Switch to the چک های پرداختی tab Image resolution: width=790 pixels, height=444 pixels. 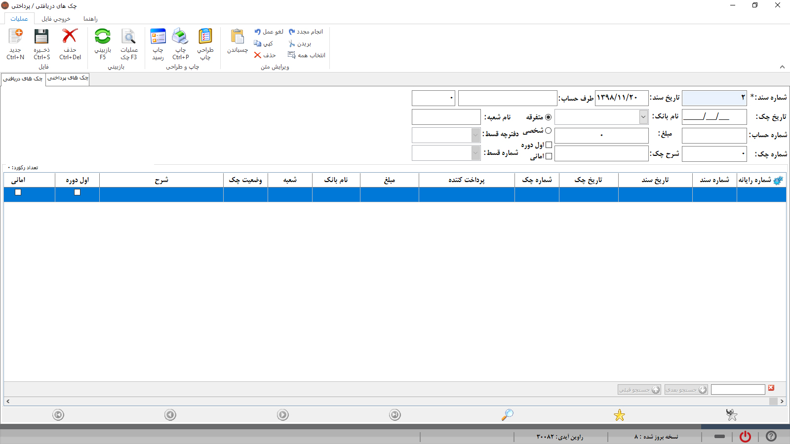coord(68,78)
